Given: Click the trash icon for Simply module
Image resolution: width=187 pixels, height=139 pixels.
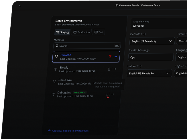Looking at the screenshot, I should pyautogui.click(x=109, y=69).
